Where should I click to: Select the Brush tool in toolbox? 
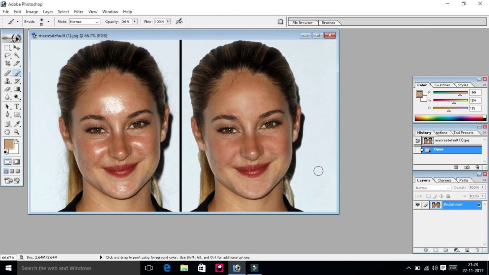click(17, 73)
